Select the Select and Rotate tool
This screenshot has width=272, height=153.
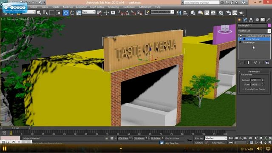click(72, 13)
